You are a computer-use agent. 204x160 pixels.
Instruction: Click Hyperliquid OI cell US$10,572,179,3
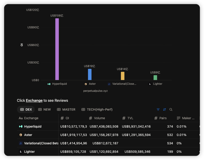[x=73, y=126]
